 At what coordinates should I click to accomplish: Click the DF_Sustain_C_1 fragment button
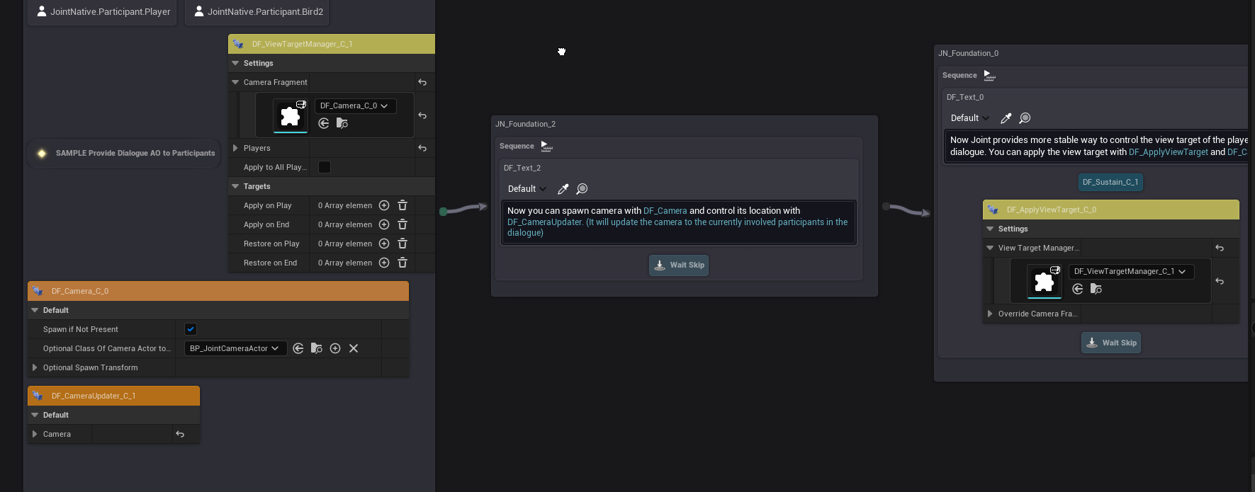pyautogui.click(x=1110, y=182)
